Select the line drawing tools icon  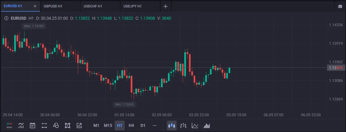44,126
